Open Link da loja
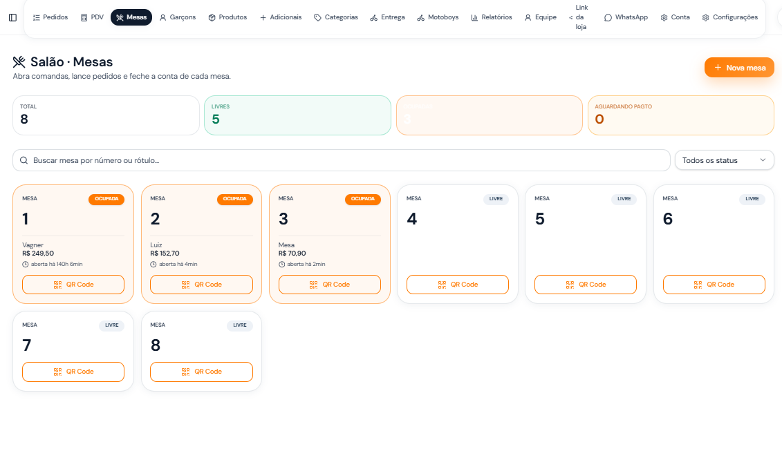 tap(579, 17)
